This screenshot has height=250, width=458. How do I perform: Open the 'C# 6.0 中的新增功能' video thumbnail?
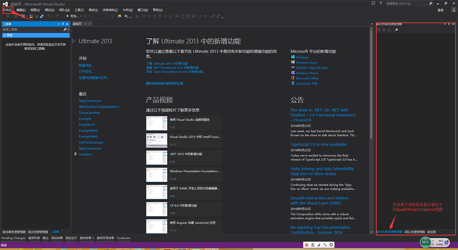coord(157,209)
